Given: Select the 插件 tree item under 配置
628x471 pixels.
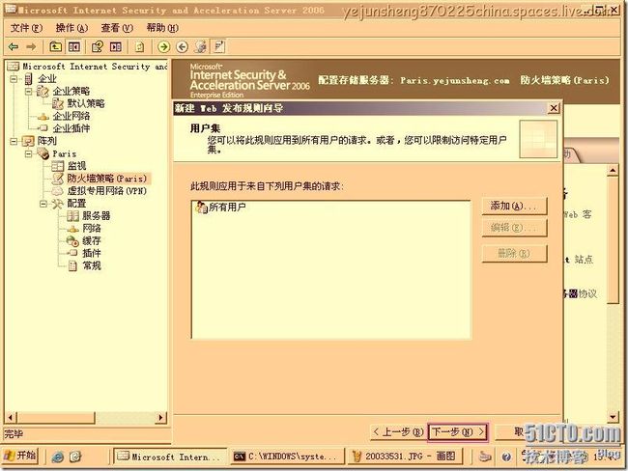Looking at the screenshot, I should coord(92,253).
